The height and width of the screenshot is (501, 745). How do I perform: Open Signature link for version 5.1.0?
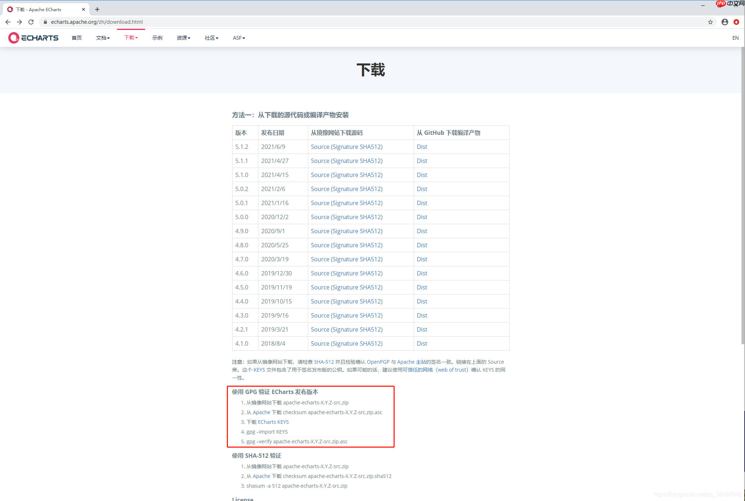[345, 175]
